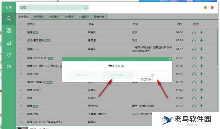Play the 03:50 song with its headphone icon
This screenshot has width=220, height=129.
194,66
